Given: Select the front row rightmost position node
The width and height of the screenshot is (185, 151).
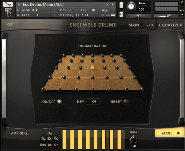Looking at the screenshot, I should pos(142,89).
